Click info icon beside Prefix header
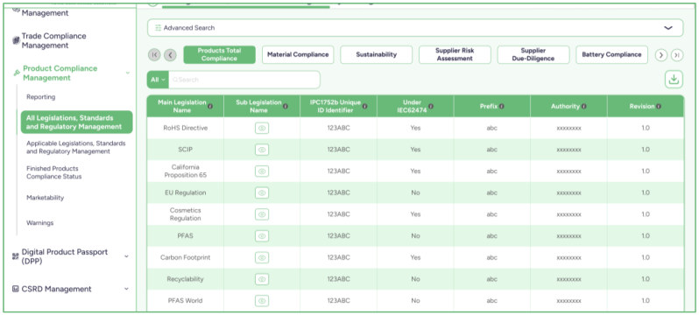 click(502, 107)
